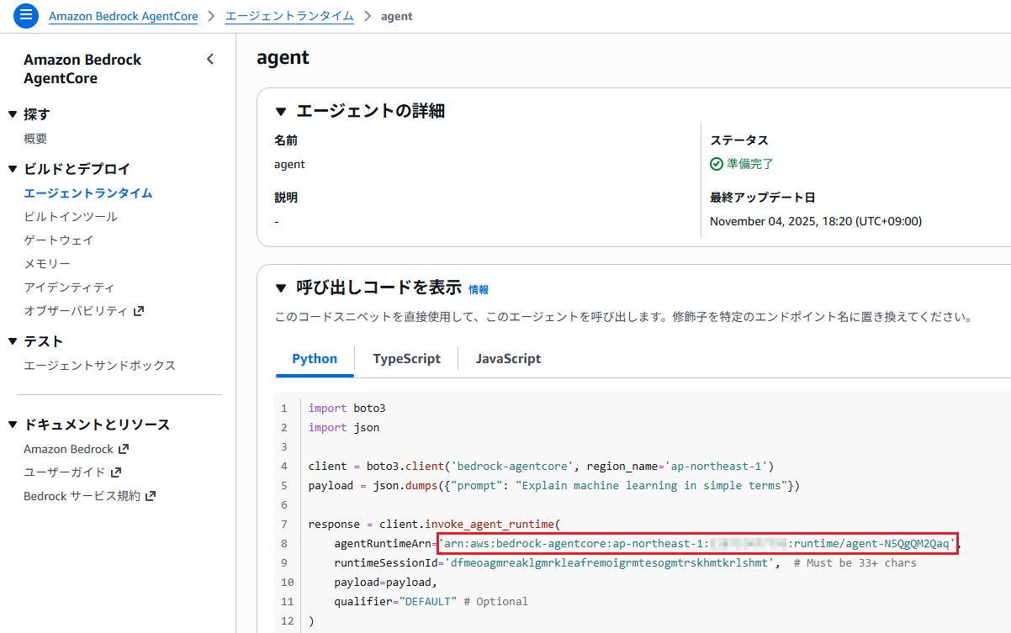The width and height of the screenshot is (1011, 633).
Task: Click the Amazon Bedrock AgentCore sidebar title
Action: (82, 69)
